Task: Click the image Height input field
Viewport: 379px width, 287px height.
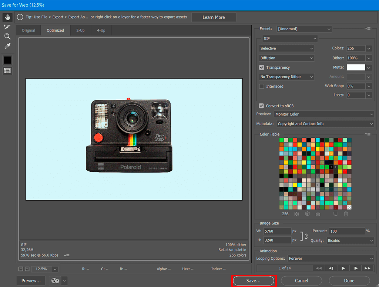Action: tap(277, 240)
